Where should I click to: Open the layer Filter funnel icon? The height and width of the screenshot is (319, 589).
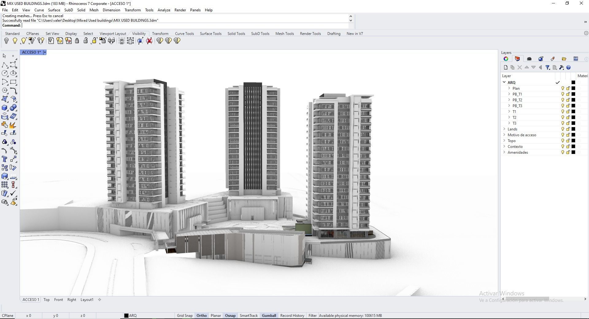click(x=548, y=67)
